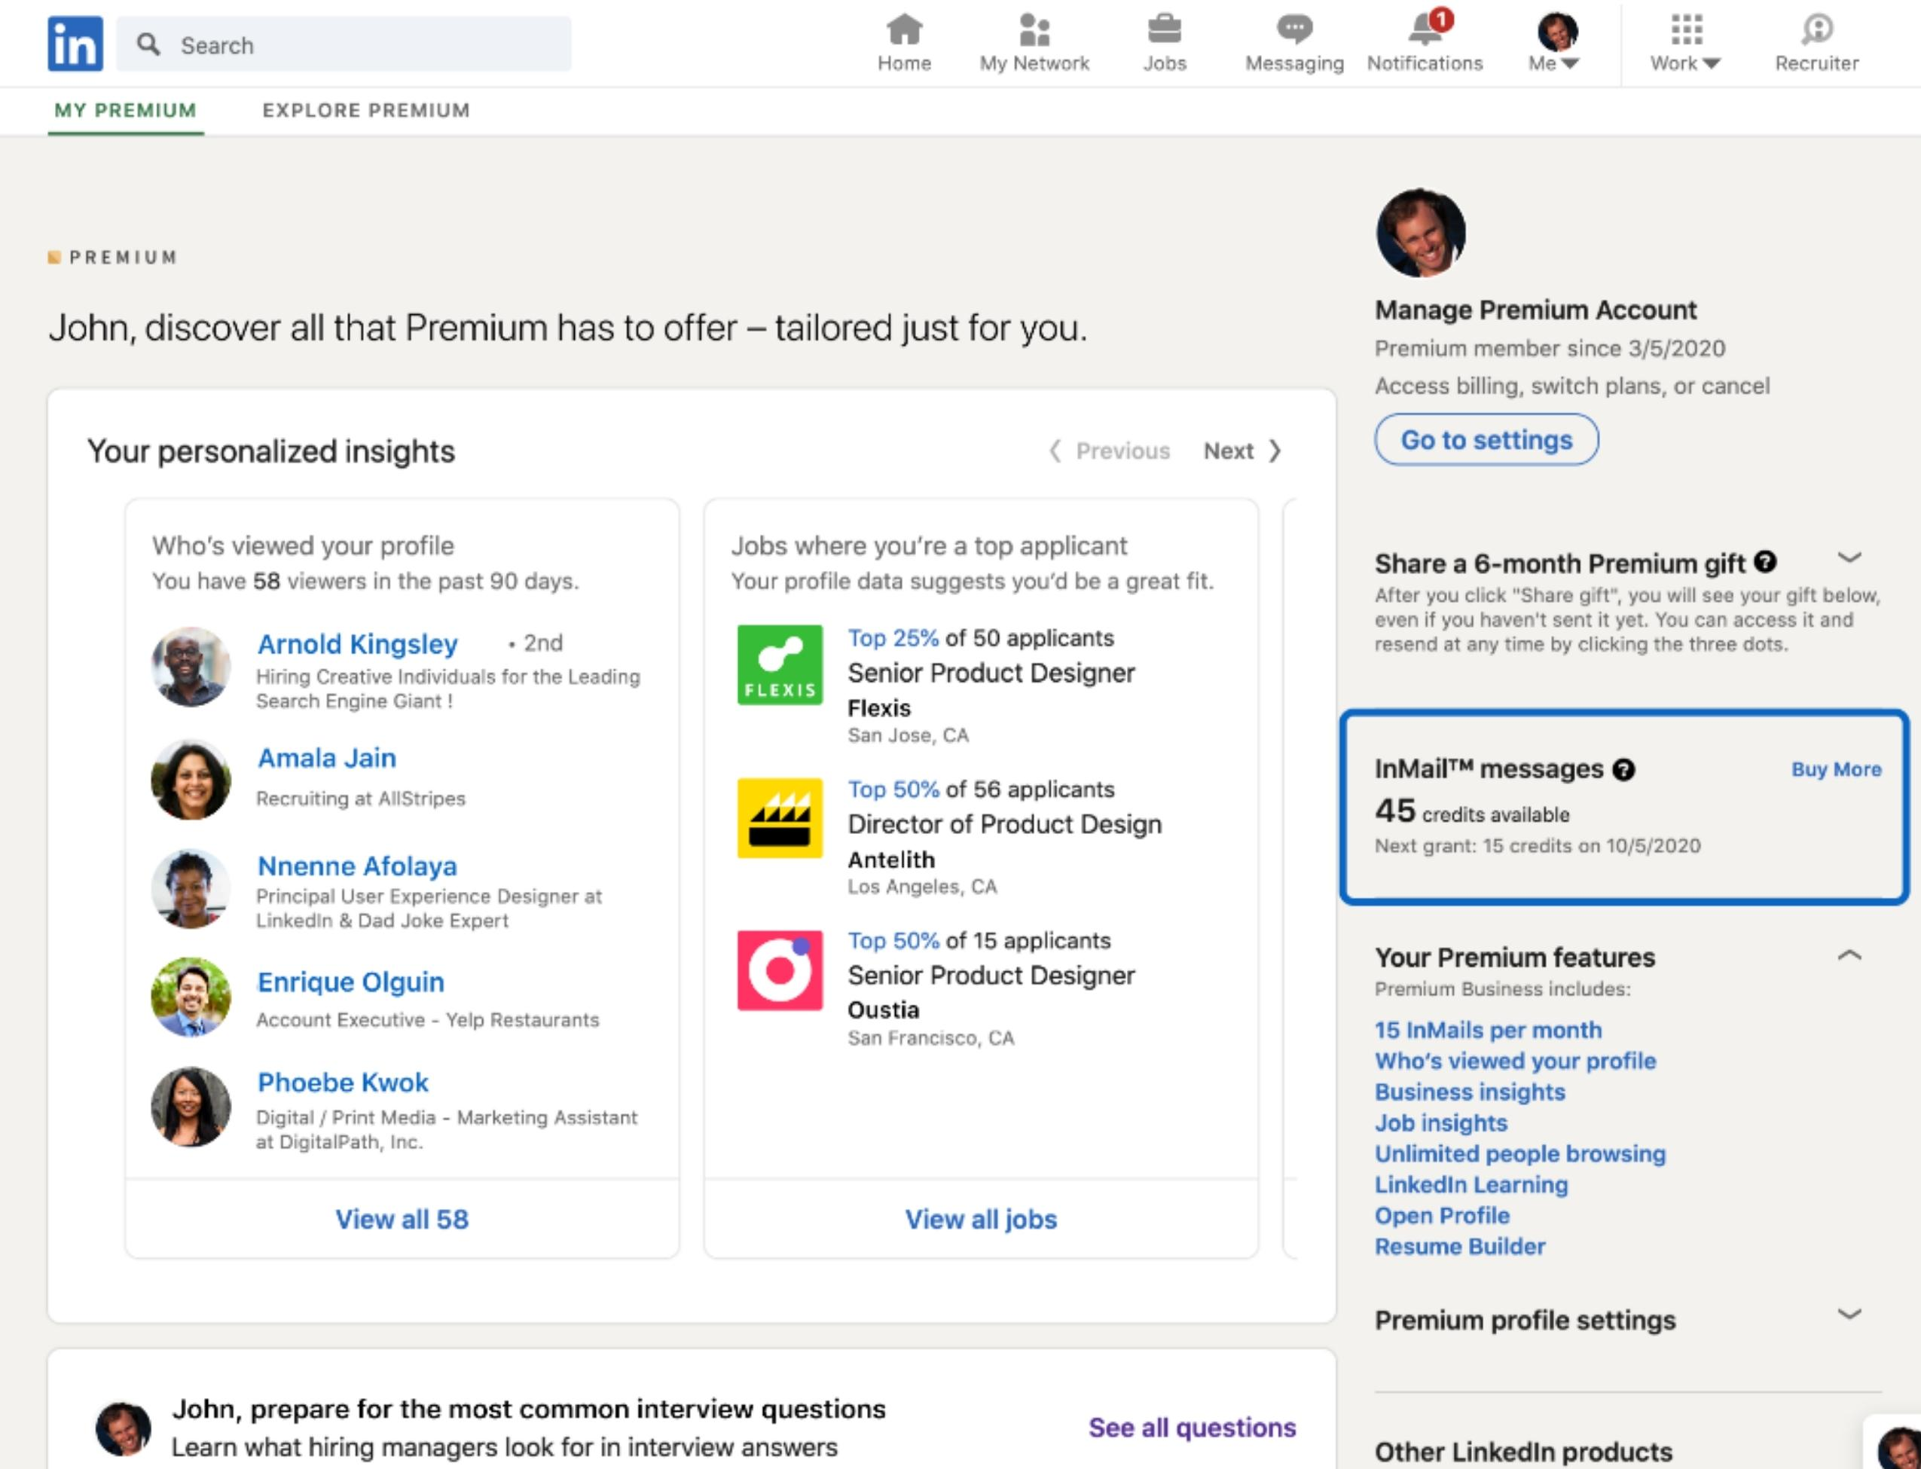Image resolution: width=1921 pixels, height=1469 pixels.
Task: Open the Senior Product Designer job at Flexis
Action: coord(991,673)
